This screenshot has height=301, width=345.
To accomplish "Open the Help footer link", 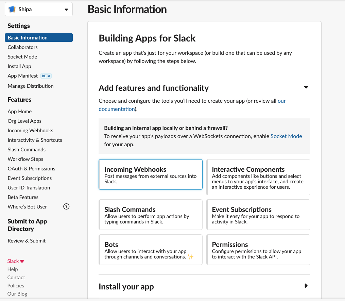I will 13,269.
